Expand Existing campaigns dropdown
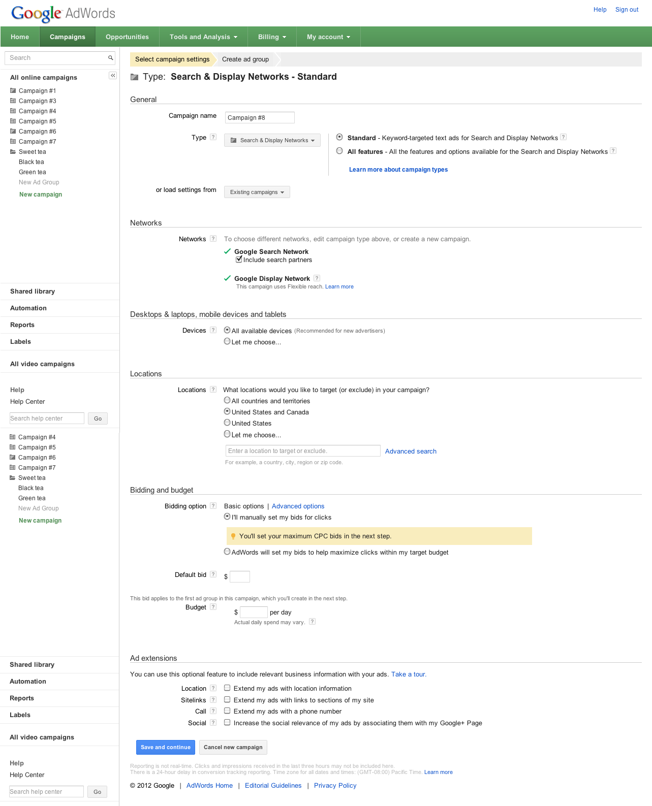 click(x=257, y=192)
